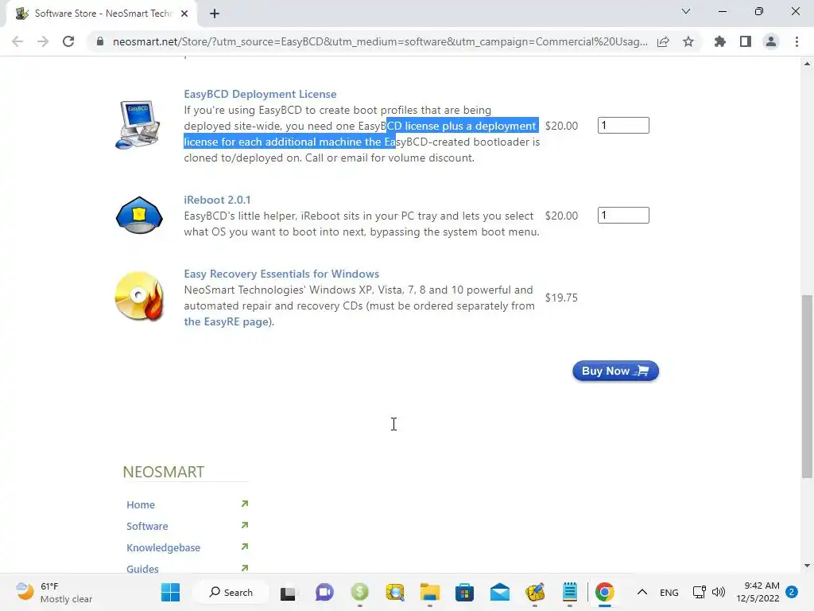Open the Chrome profile avatar
The image size is (814, 611).
point(771,41)
